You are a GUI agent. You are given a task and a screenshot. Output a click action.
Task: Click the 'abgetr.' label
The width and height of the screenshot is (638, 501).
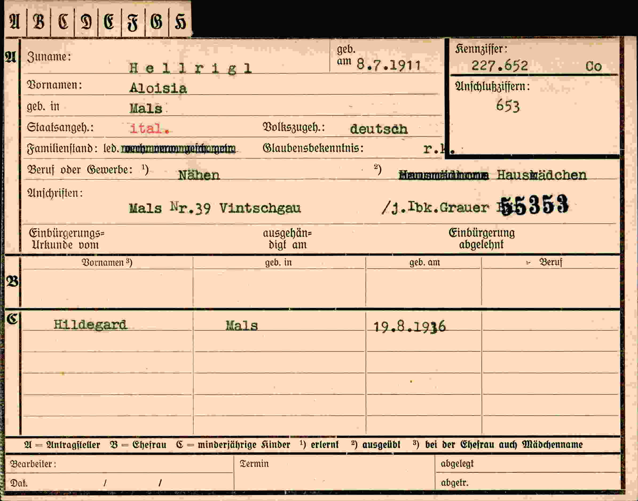click(x=455, y=483)
